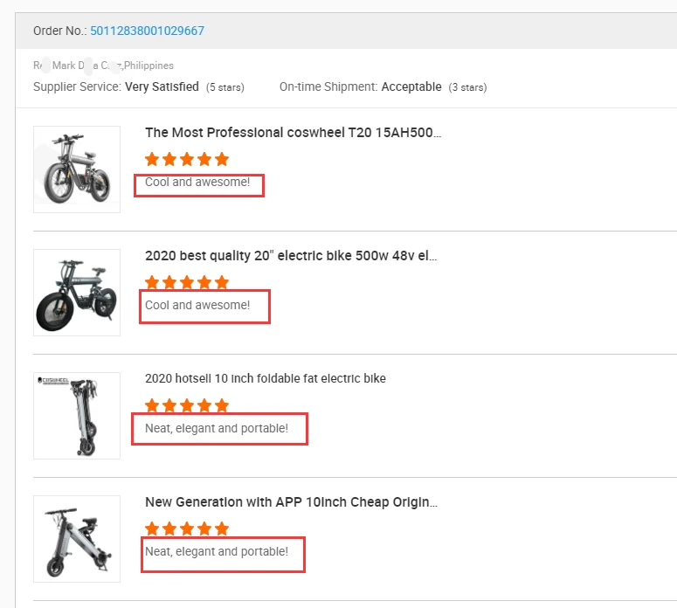Click "2020 best quality 20" electric bike" title

(291, 256)
